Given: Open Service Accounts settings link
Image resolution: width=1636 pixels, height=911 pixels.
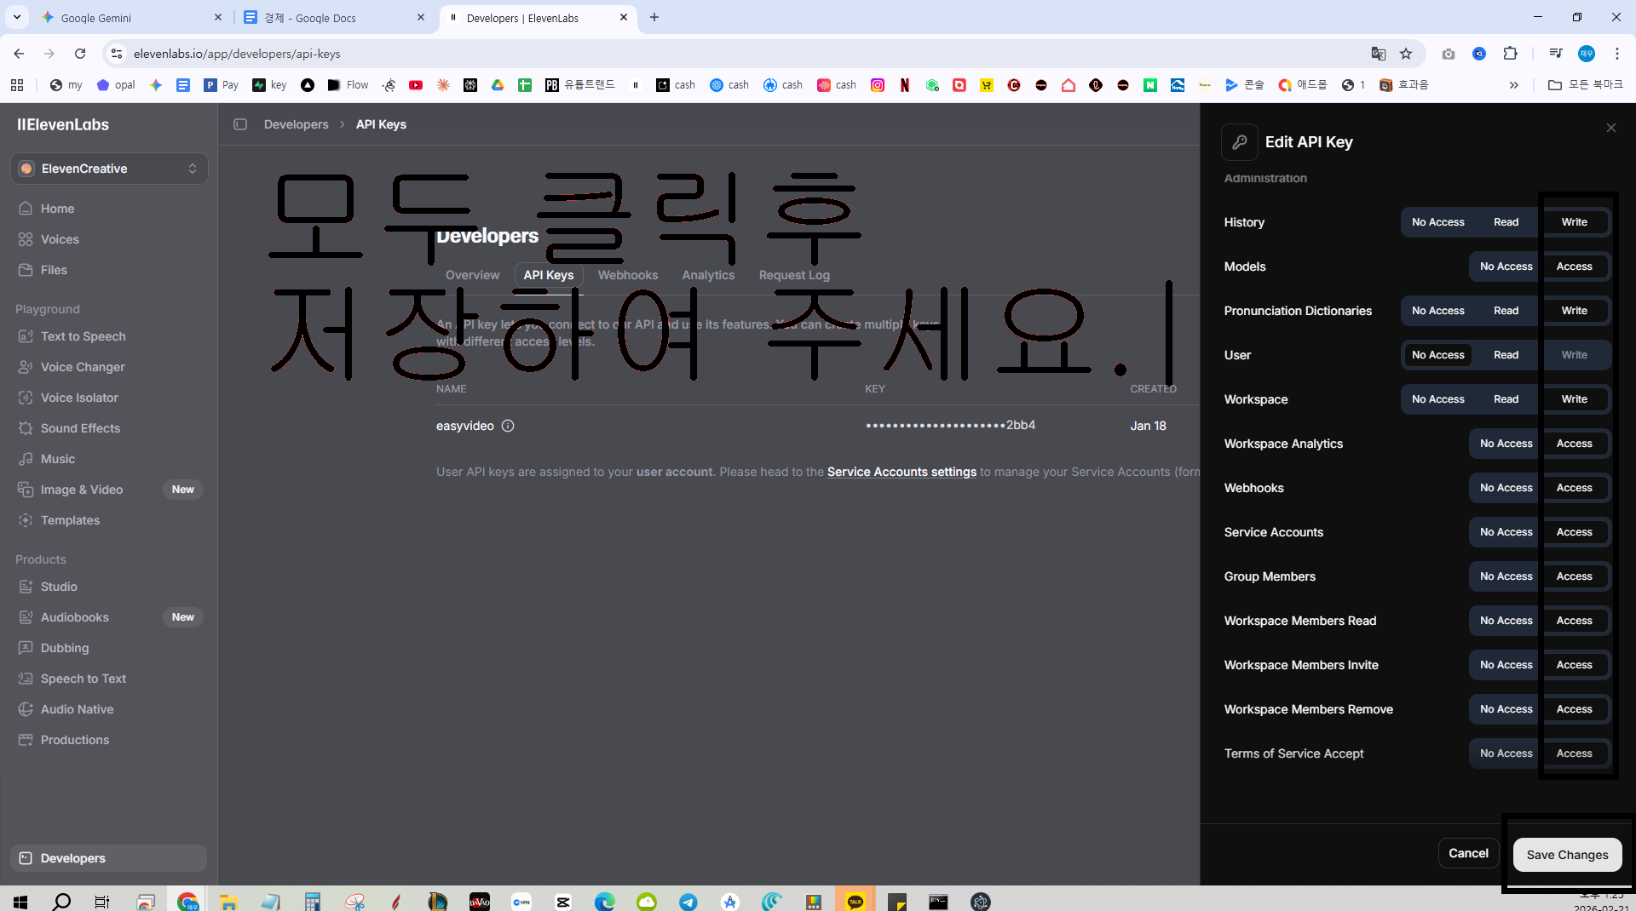Looking at the screenshot, I should pyautogui.click(x=902, y=472).
